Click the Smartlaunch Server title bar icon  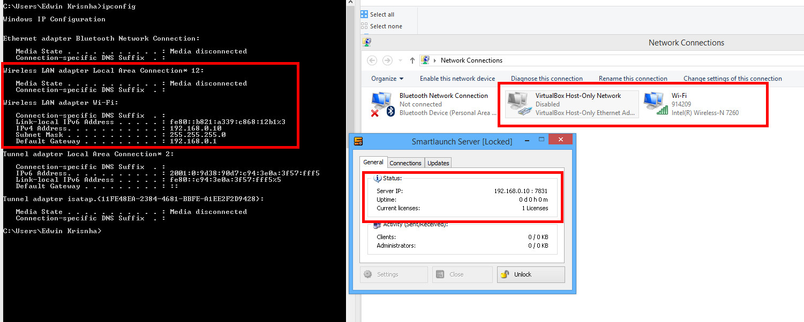[x=358, y=141]
